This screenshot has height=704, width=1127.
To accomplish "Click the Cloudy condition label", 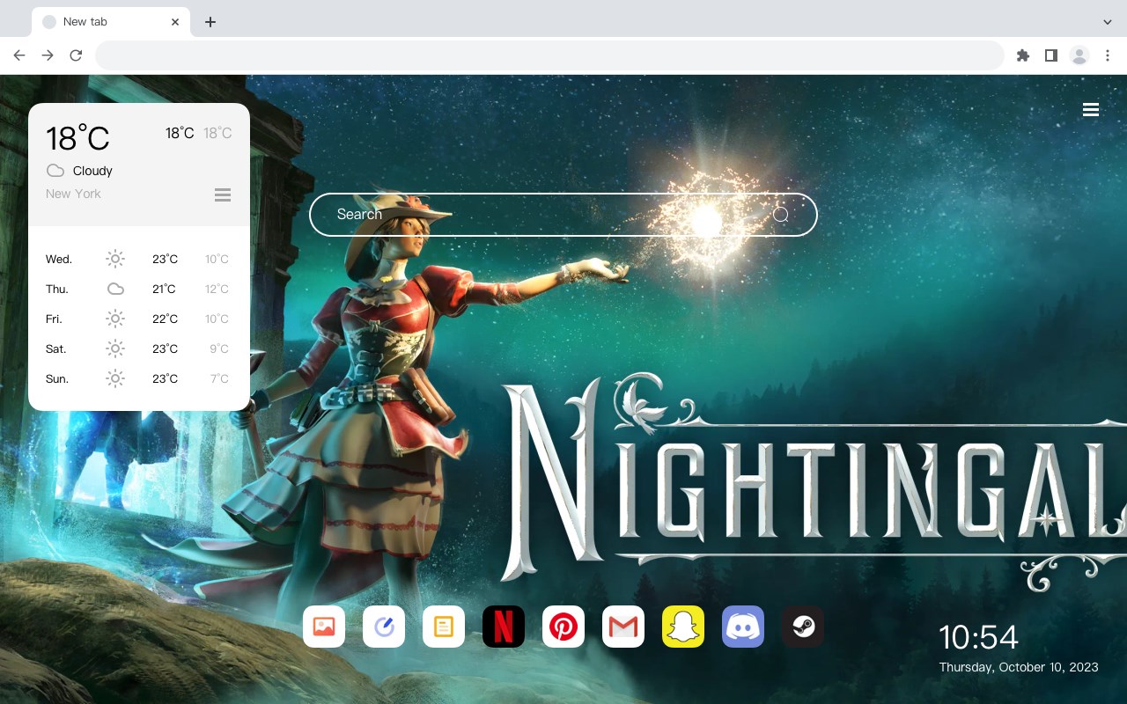I will click(92, 171).
